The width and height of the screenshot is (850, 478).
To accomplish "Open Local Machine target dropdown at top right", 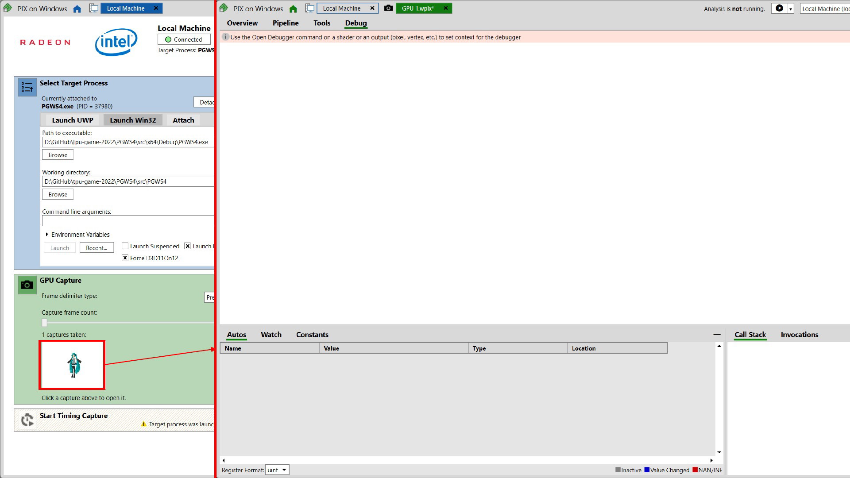I will [x=825, y=9].
